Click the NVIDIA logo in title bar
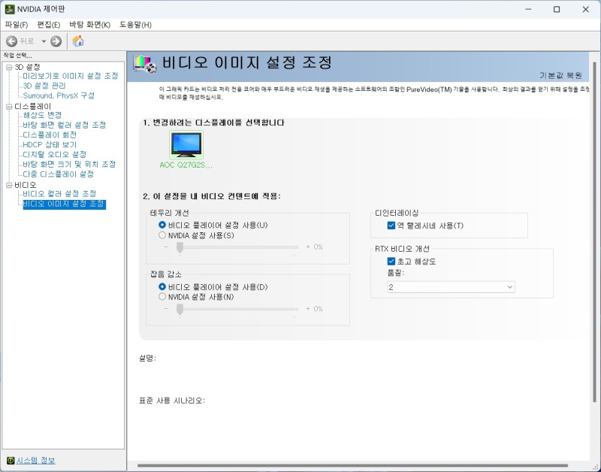 (10, 9)
